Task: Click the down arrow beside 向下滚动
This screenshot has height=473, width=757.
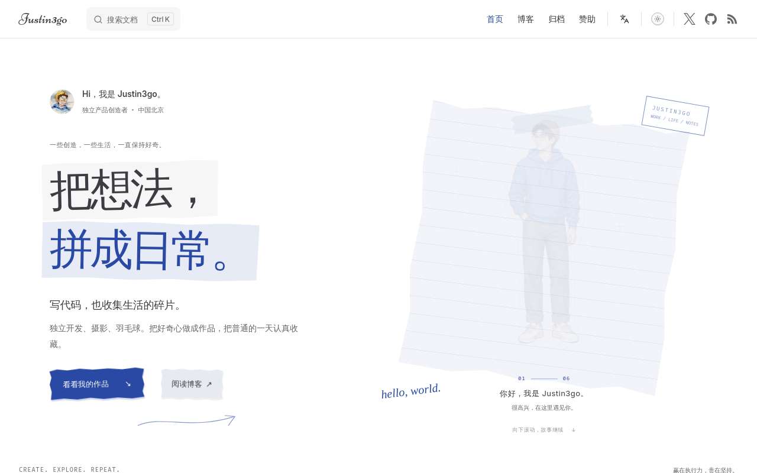Action: point(574,430)
